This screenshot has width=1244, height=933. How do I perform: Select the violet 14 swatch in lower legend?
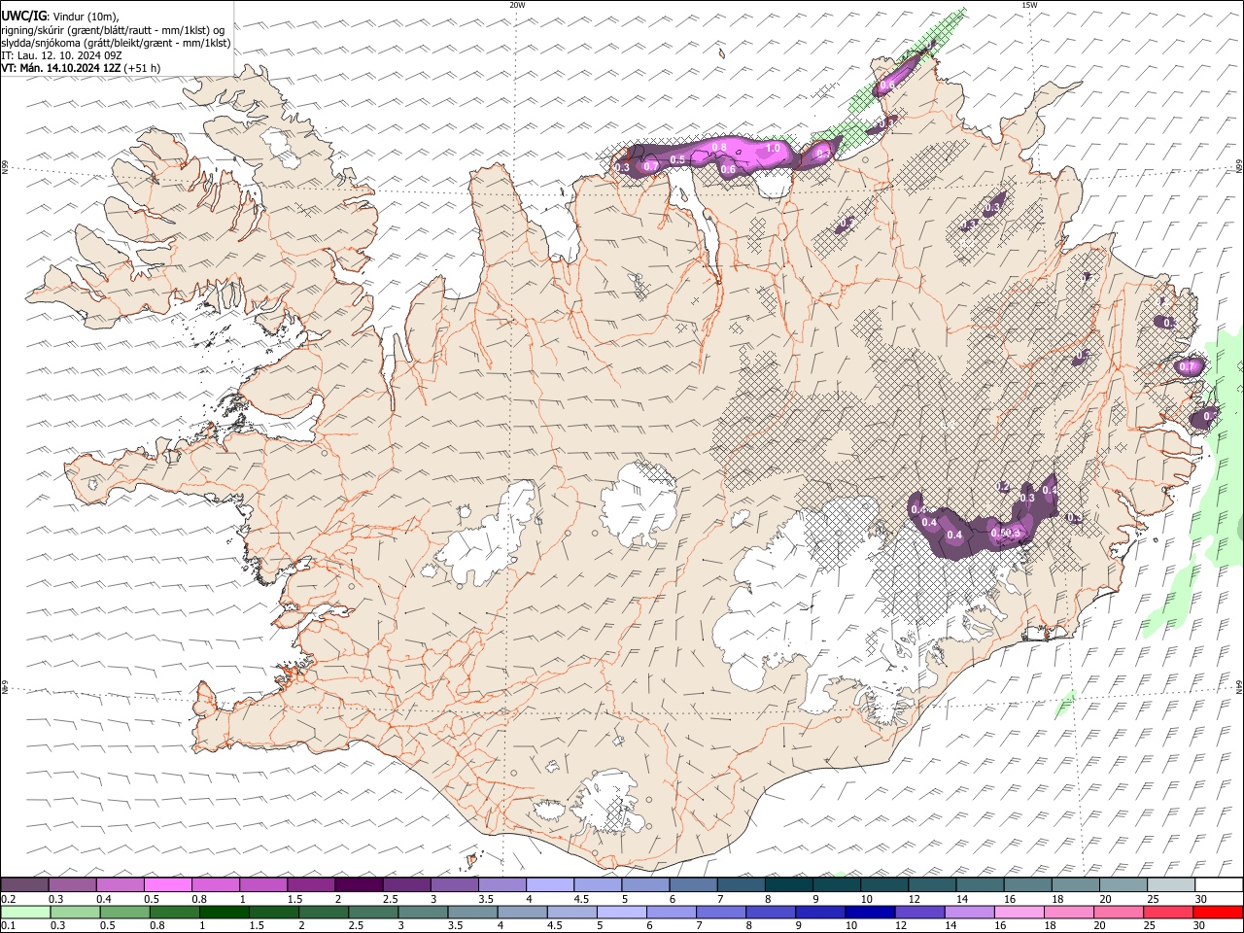tap(969, 912)
